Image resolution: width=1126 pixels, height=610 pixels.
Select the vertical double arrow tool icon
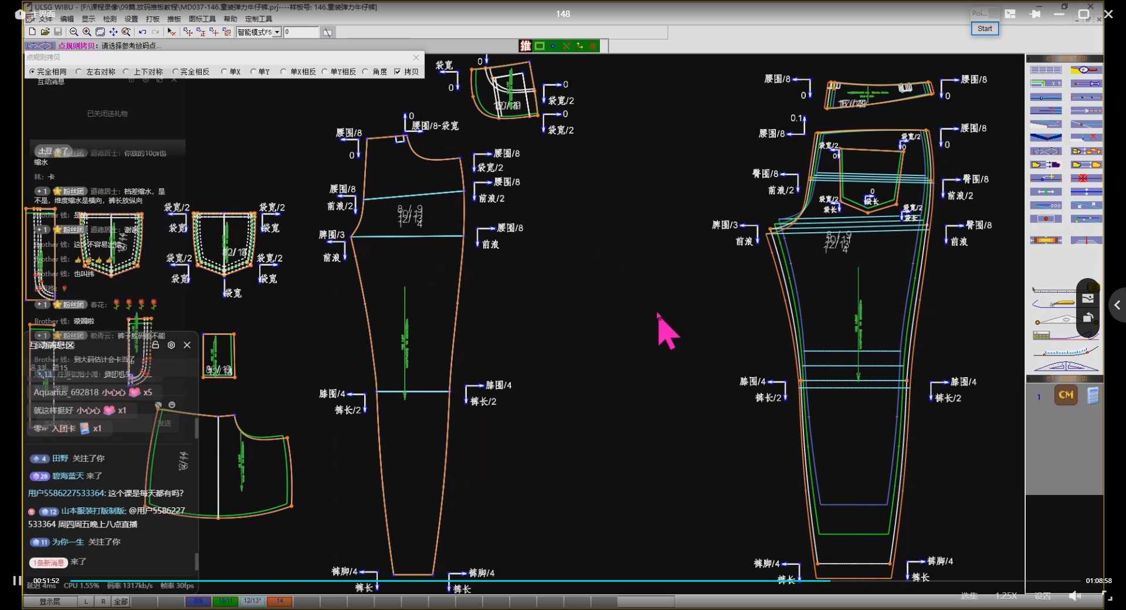pos(1086,192)
